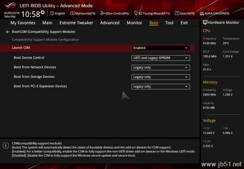Click the Boot\CSM breadcrumb text

(43, 32)
